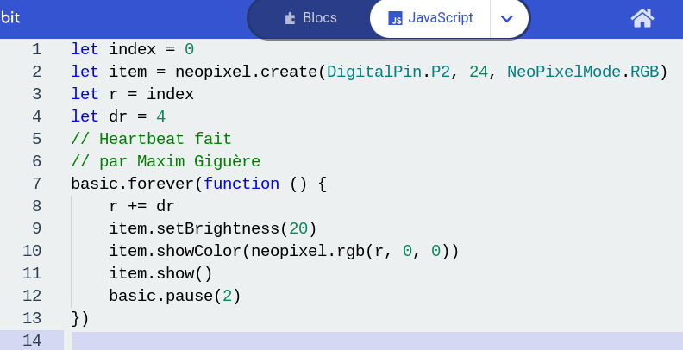The height and width of the screenshot is (350, 683).
Task: Click the dr value 4
Action: coord(160,116)
